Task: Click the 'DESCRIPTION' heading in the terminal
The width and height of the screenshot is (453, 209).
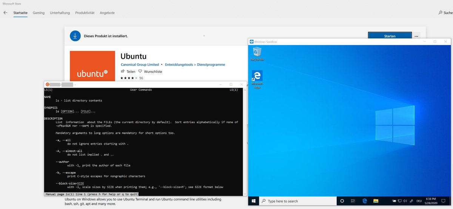Action: pos(53,118)
